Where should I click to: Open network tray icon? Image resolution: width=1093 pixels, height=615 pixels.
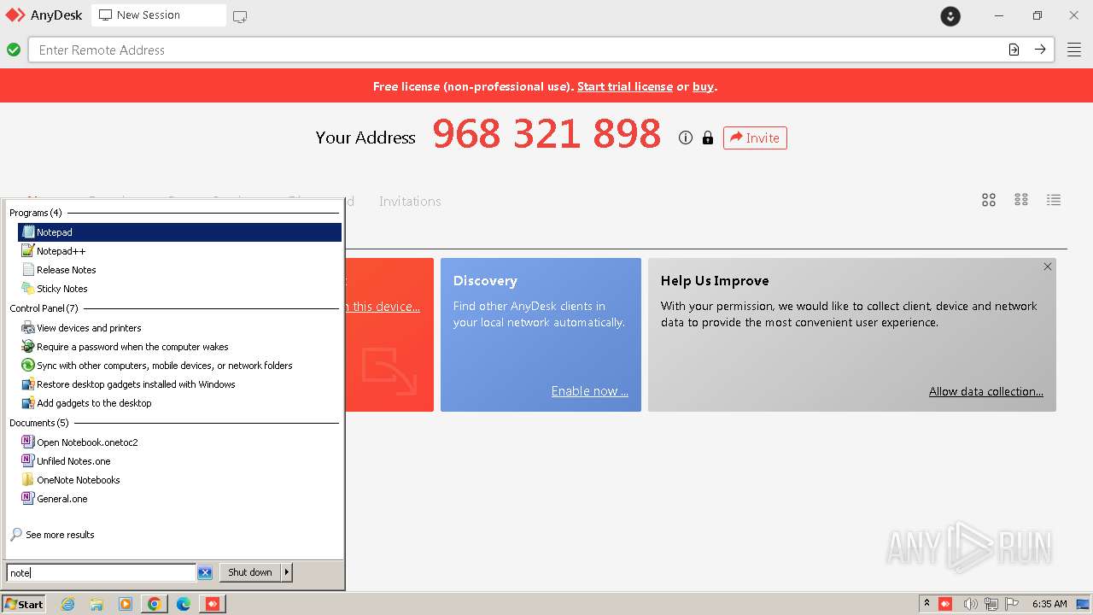coord(991,604)
